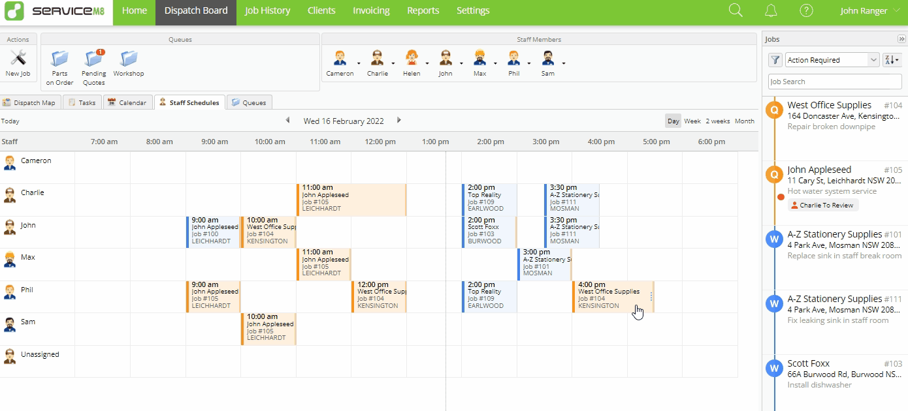Click the W badge for A-Z Stationery #101
Image resolution: width=908 pixels, height=411 pixels.
(x=774, y=239)
